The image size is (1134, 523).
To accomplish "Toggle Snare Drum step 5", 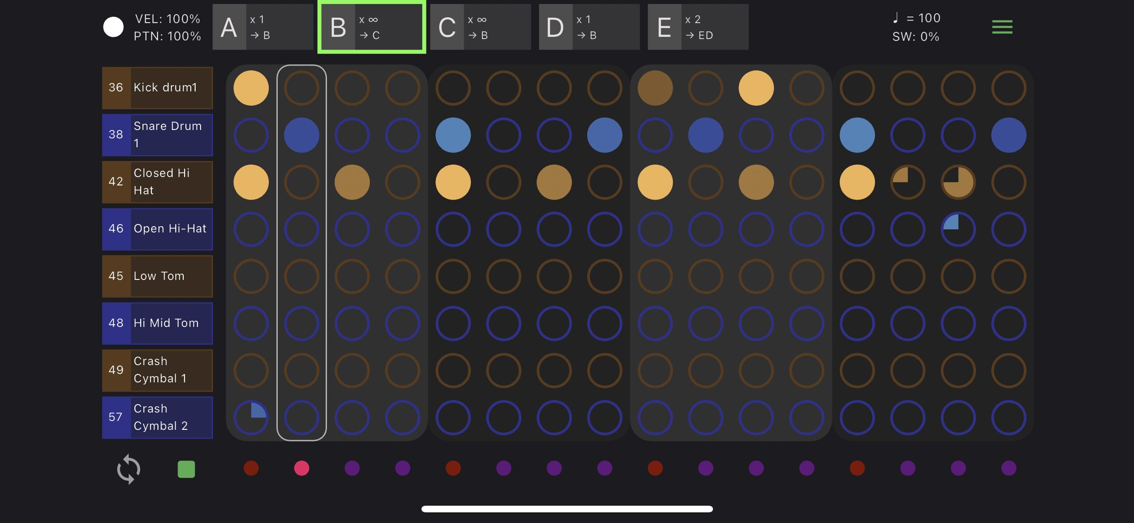I will pos(453,135).
